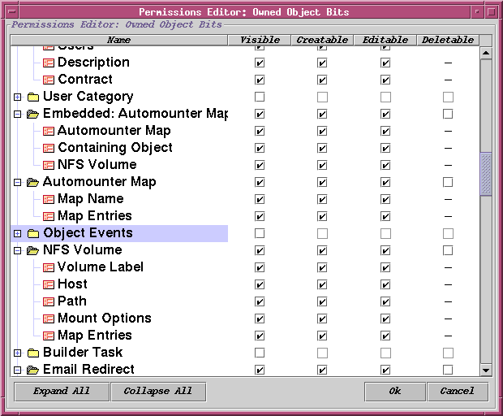Expand the Object Events node
Image resolution: width=503 pixels, height=416 pixels.
coord(18,233)
